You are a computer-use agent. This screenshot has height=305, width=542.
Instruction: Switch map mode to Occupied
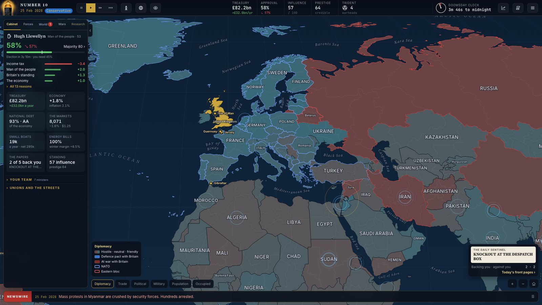tap(203, 284)
